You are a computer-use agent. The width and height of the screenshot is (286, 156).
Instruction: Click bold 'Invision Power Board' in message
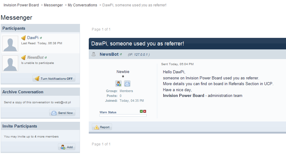pyautogui.click(x=184, y=96)
